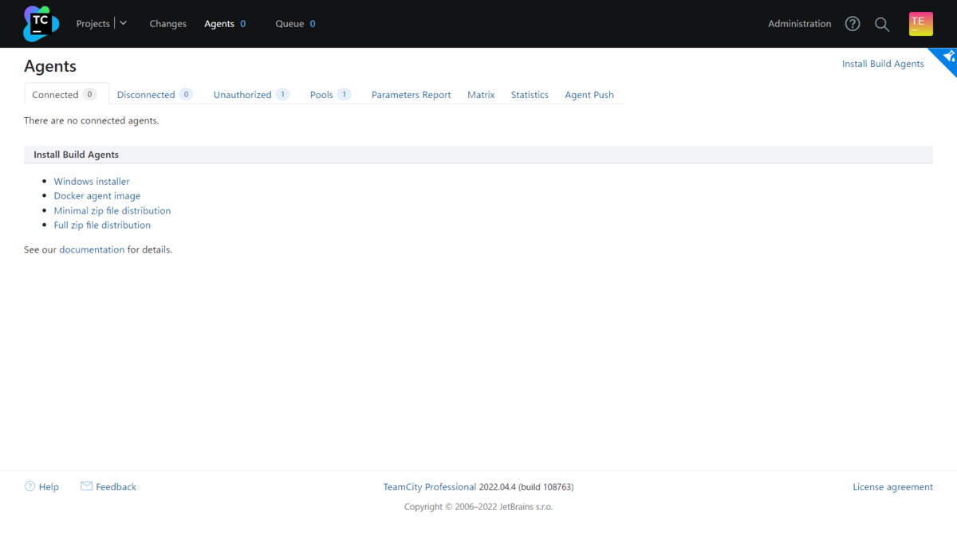The image size is (957, 538).
Task: Open the help question mark icon
Action: pyautogui.click(x=853, y=24)
